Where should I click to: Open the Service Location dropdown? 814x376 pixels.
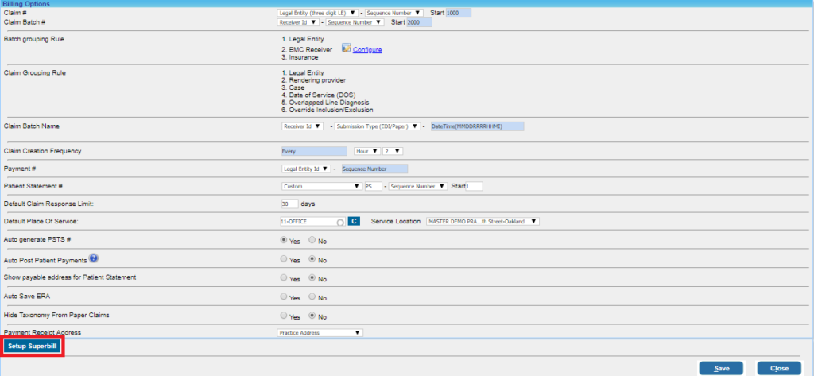click(x=483, y=221)
